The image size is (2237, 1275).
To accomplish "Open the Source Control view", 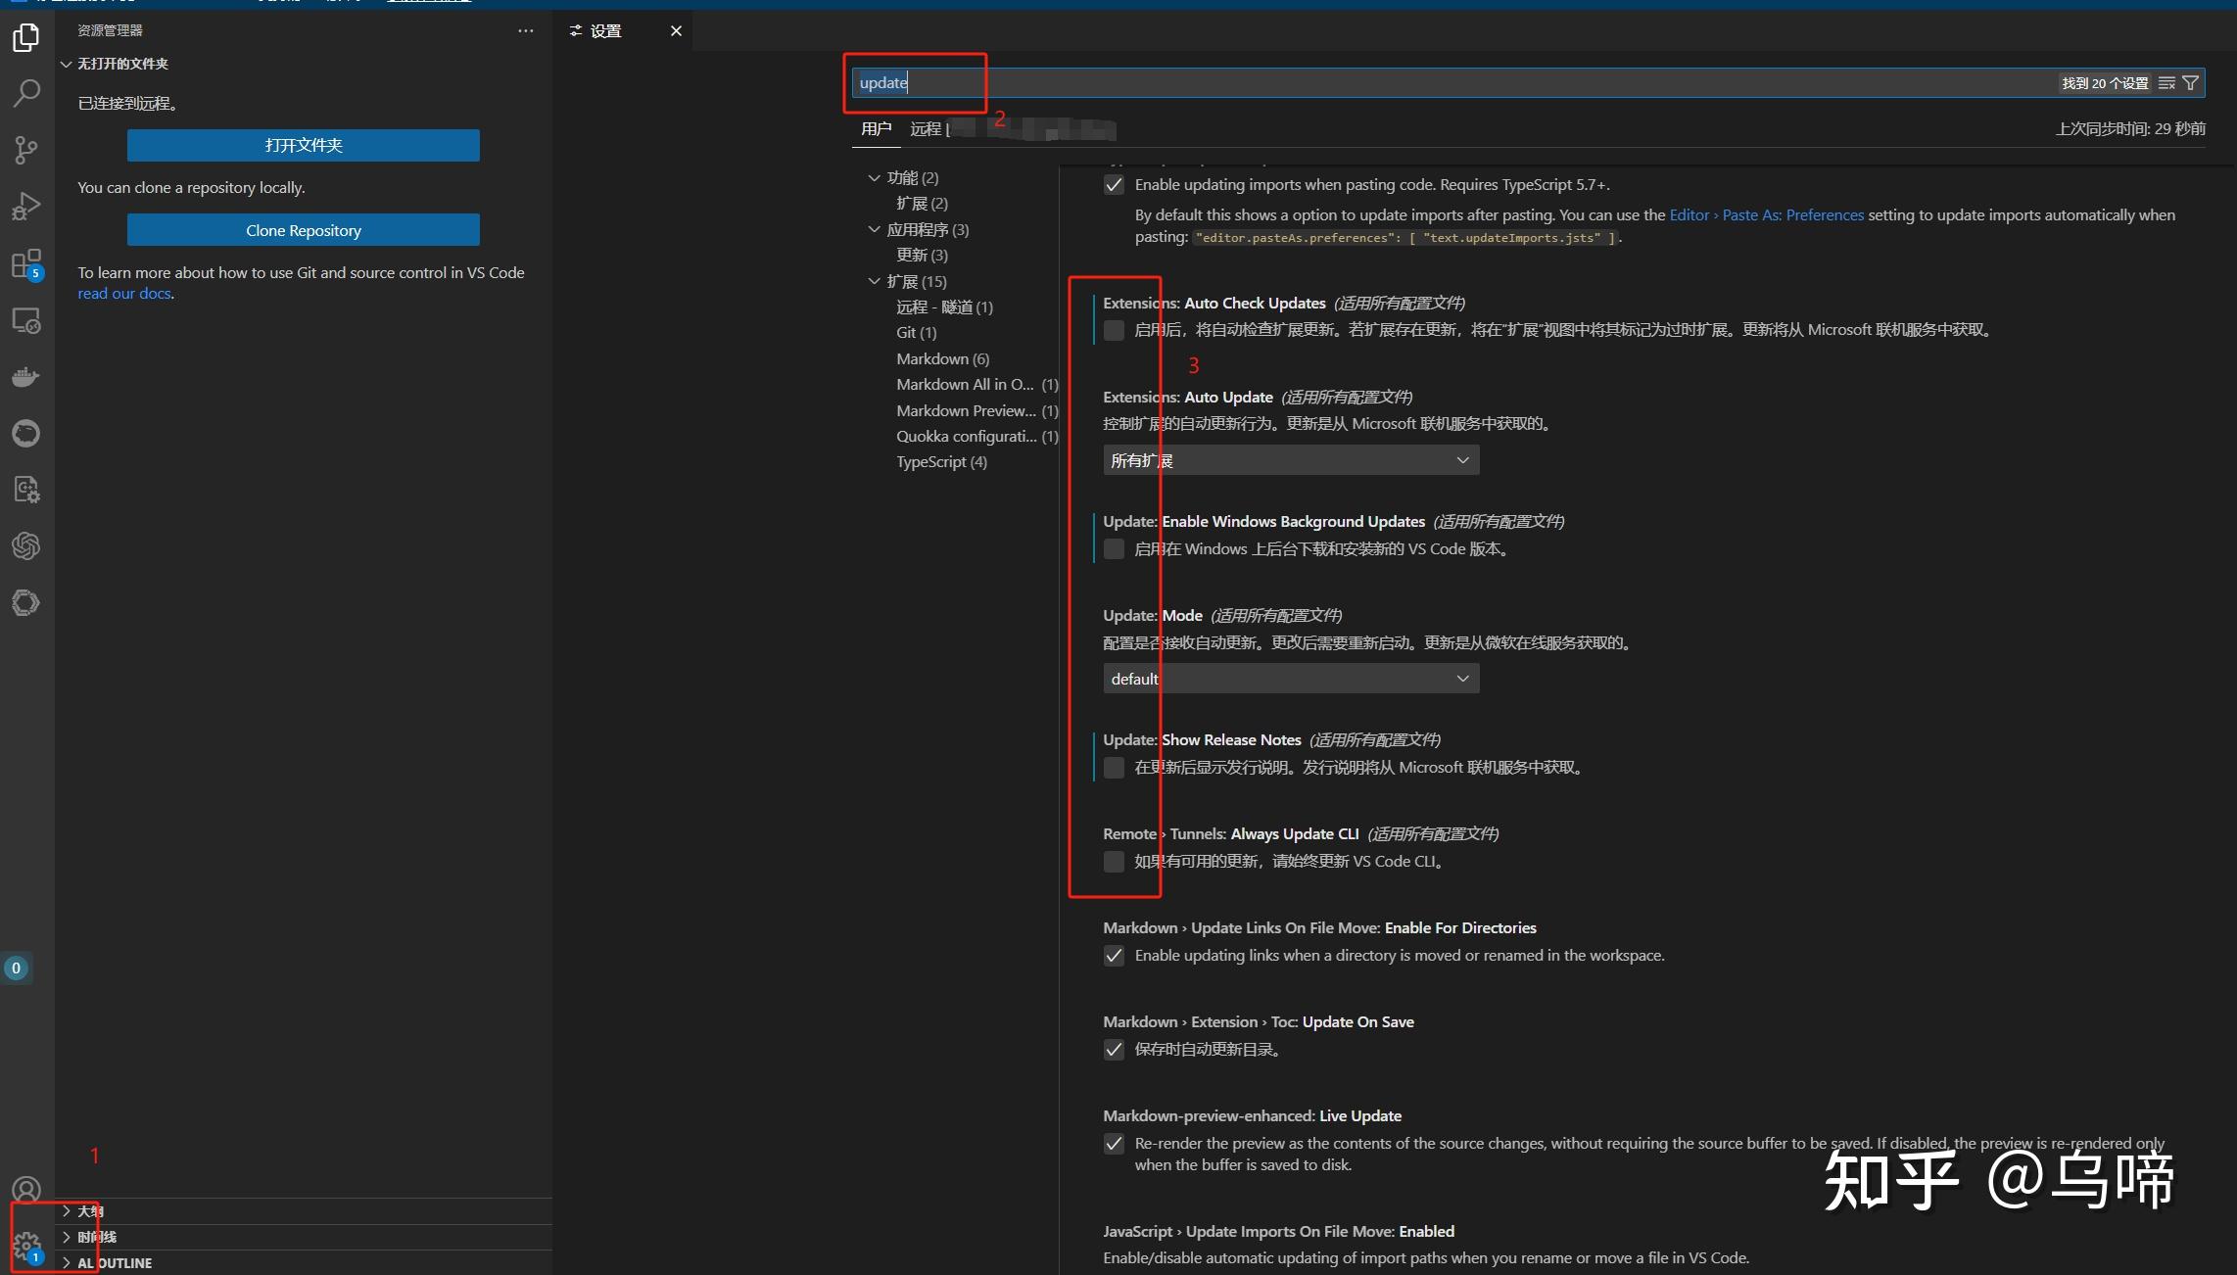I will tap(26, 149).
